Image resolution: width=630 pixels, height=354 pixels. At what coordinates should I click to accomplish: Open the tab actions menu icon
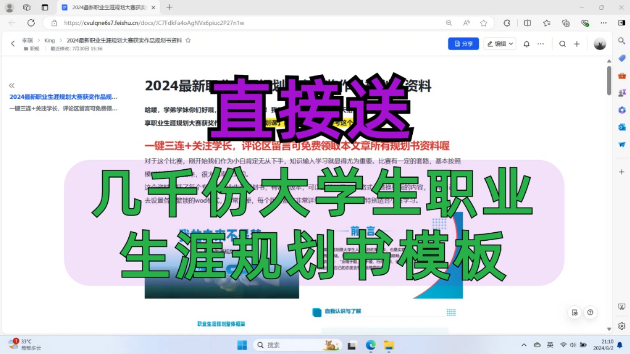[45, 7]
